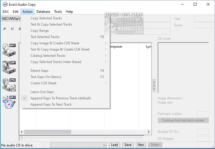Choose Copy Selected Tracks menu entry

pos(65,18)
